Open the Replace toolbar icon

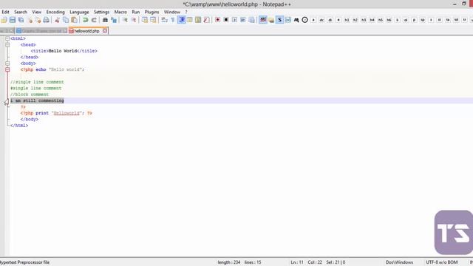pos(114,20)
